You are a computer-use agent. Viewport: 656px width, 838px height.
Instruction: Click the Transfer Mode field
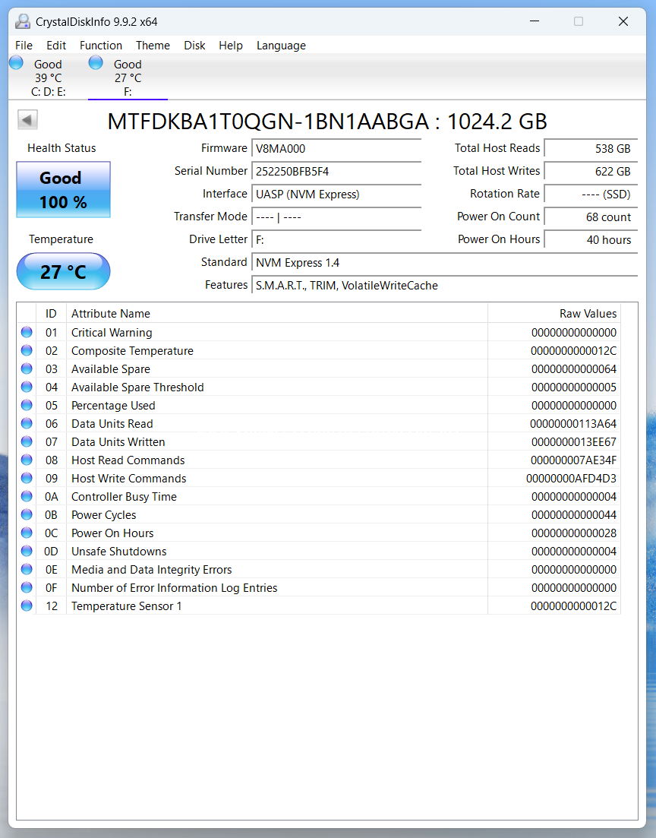[336, 217]
